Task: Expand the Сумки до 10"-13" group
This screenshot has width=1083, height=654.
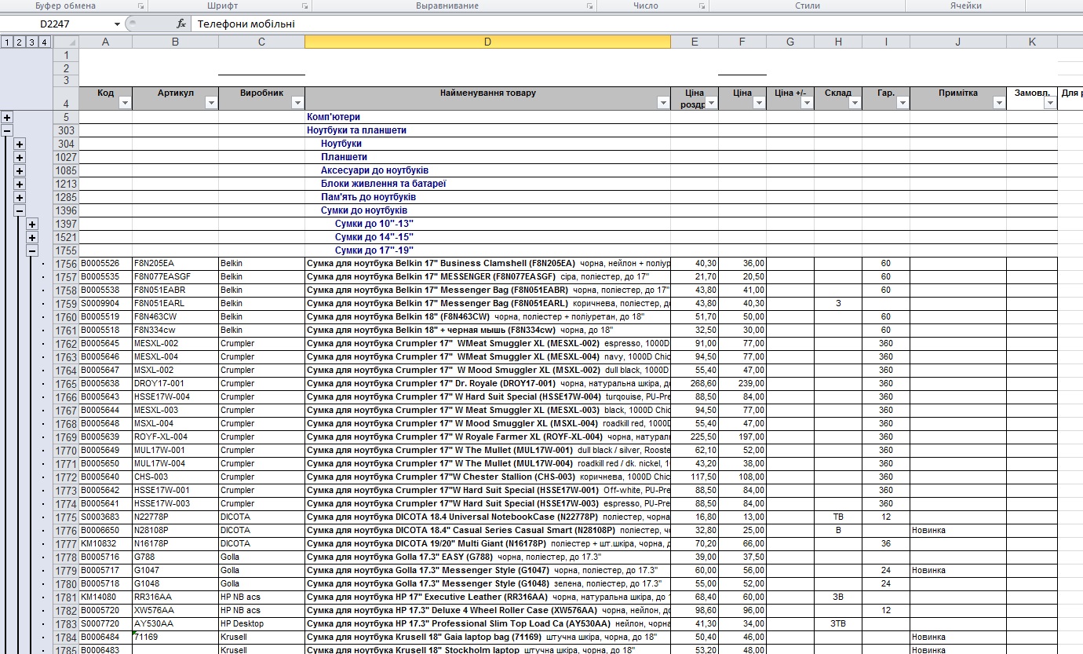Action: click(32, 224)
